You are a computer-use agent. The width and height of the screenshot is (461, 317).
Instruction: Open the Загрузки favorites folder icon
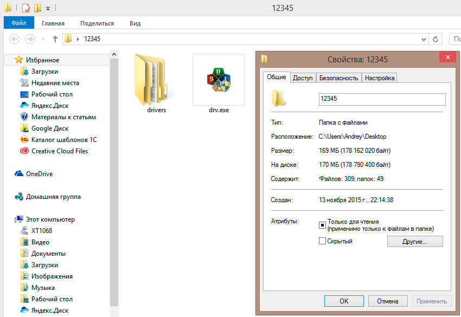[24, 72]
